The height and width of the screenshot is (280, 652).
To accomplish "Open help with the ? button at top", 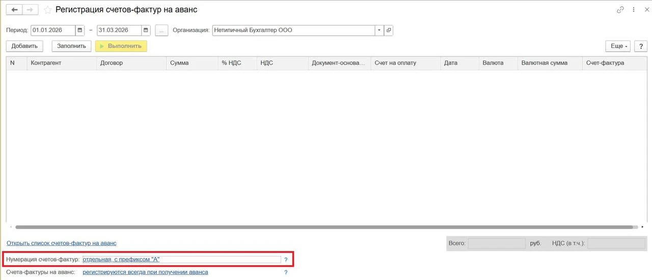I will pyautogui.click(x=641, y=46).
